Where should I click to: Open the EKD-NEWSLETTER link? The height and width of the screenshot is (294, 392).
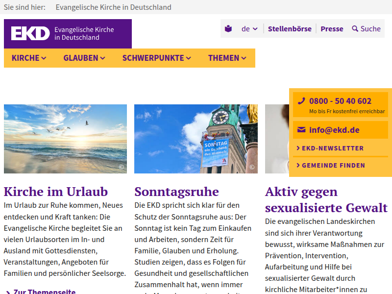pos(333,148)
